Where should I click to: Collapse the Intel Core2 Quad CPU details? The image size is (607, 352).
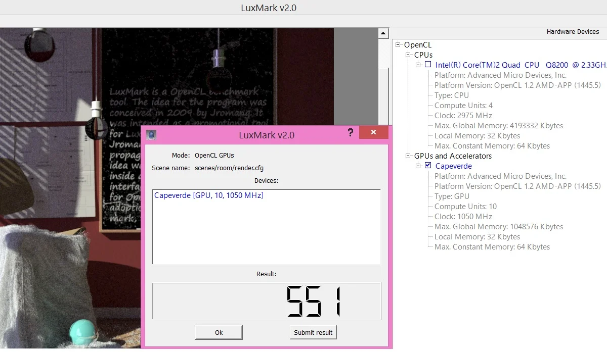tap(418, 65)
